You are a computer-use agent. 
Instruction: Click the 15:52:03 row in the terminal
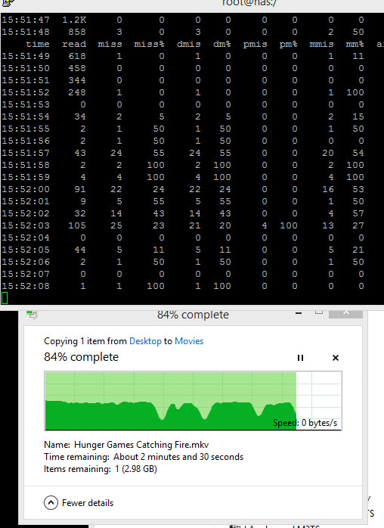click(x=182, y=225)
